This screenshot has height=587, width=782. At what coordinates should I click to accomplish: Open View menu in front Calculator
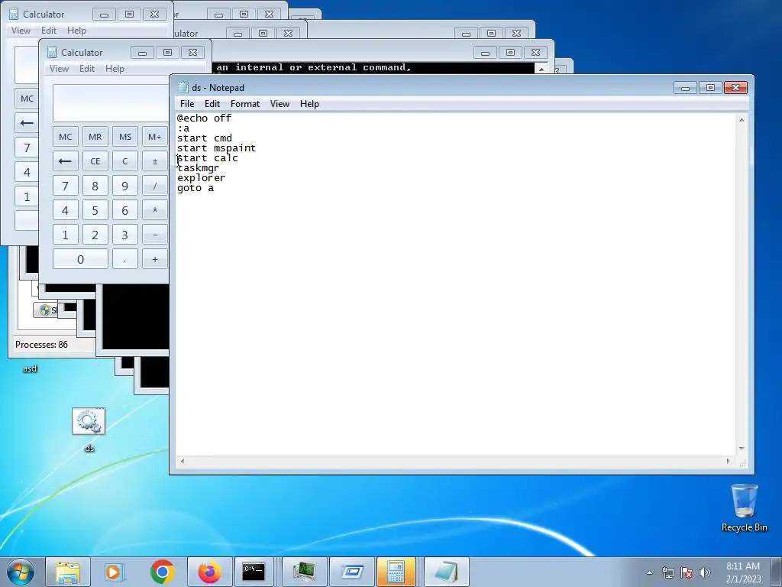click(59, 69)
